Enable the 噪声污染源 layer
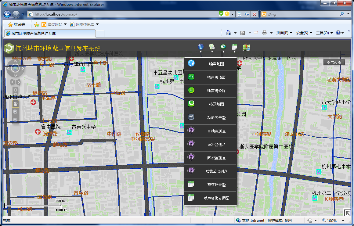The image size is (354, 226). tap(210, 91)
